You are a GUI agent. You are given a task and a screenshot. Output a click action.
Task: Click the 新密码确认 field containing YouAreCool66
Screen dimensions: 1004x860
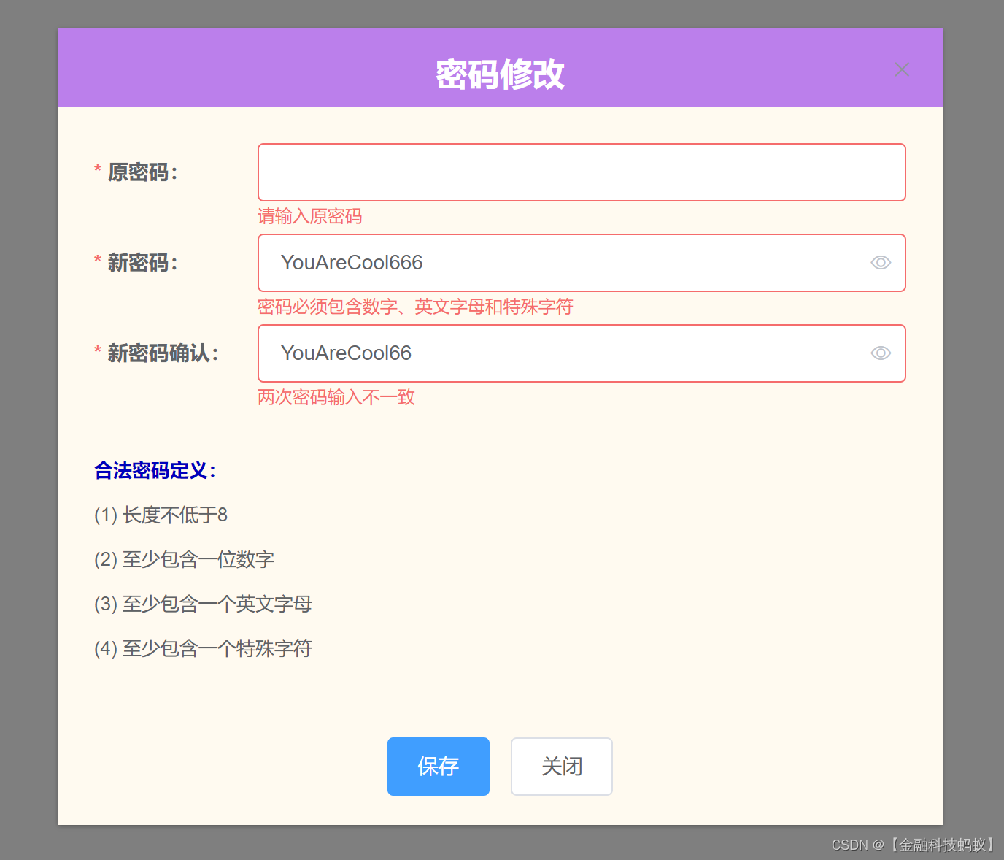point(582,353)
